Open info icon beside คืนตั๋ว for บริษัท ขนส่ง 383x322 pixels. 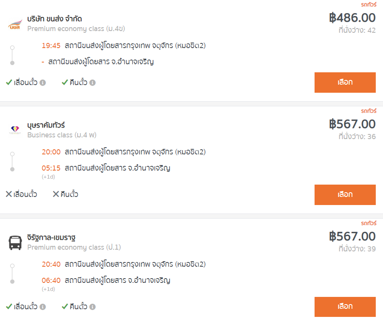pyautogui.click(x=92, y=83)
